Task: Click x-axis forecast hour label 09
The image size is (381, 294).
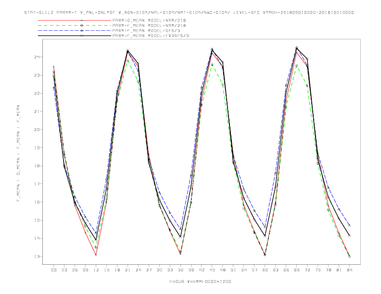Action: point(85,270)
